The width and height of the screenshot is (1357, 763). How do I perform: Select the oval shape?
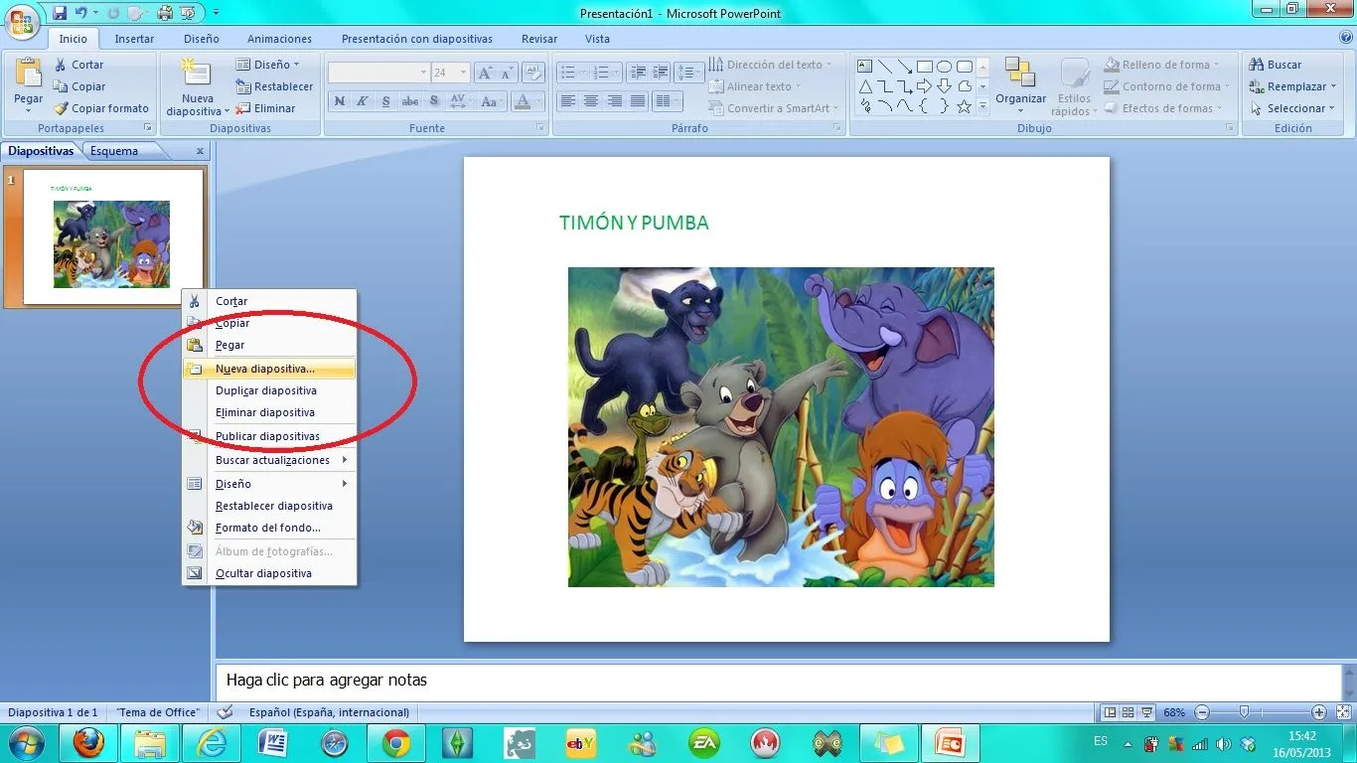point(944,67)
